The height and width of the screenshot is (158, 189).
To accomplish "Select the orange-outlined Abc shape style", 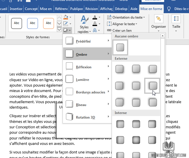I will point(49,23).
